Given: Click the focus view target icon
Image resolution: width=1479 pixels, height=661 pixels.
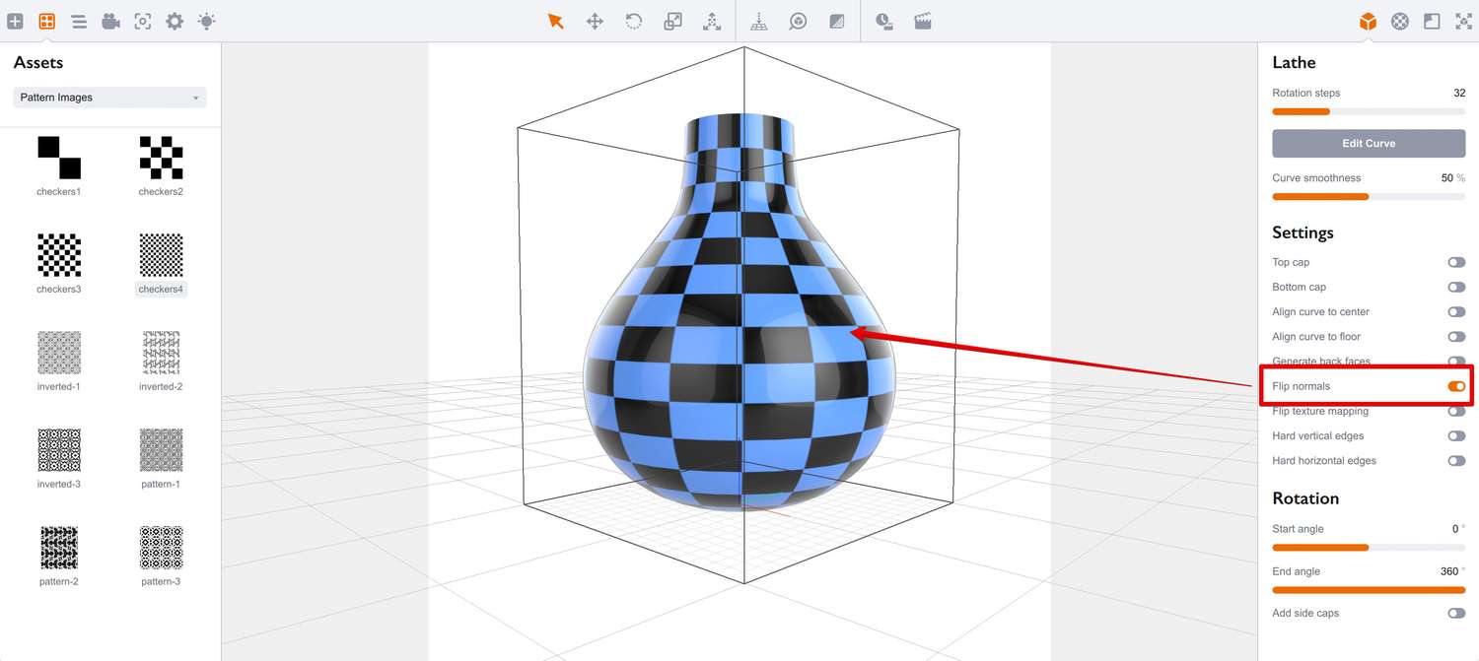Looking at the screenshot, I should pyautogui.click(x=143, y=21).
